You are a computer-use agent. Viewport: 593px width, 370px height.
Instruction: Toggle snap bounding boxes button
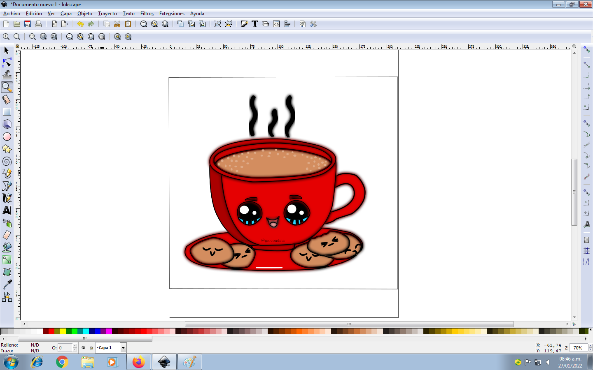[587, 65]
